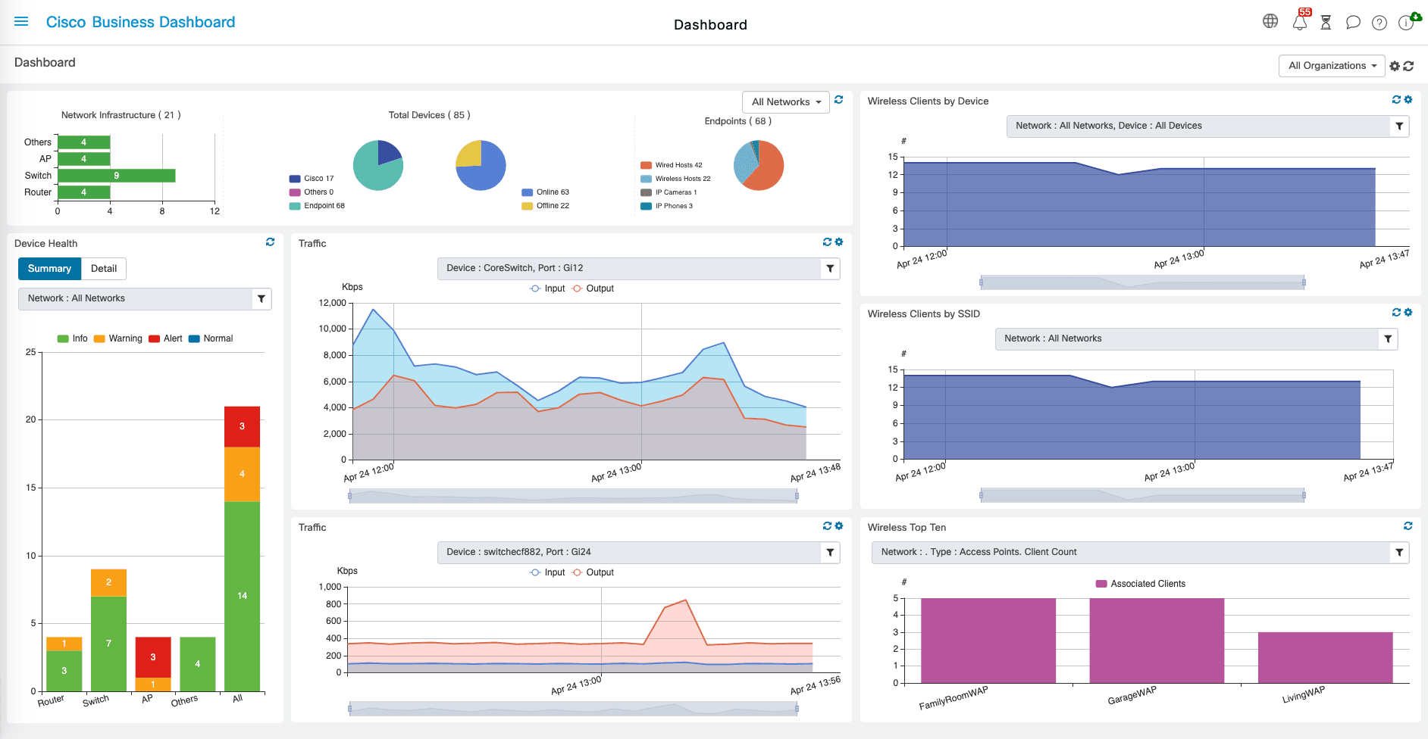Refresh the Wireless Clients by Device widget

[1396, 100]
